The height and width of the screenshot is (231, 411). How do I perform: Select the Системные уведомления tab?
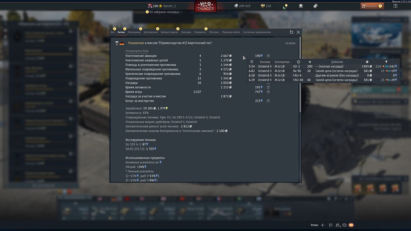pos(256,32)
